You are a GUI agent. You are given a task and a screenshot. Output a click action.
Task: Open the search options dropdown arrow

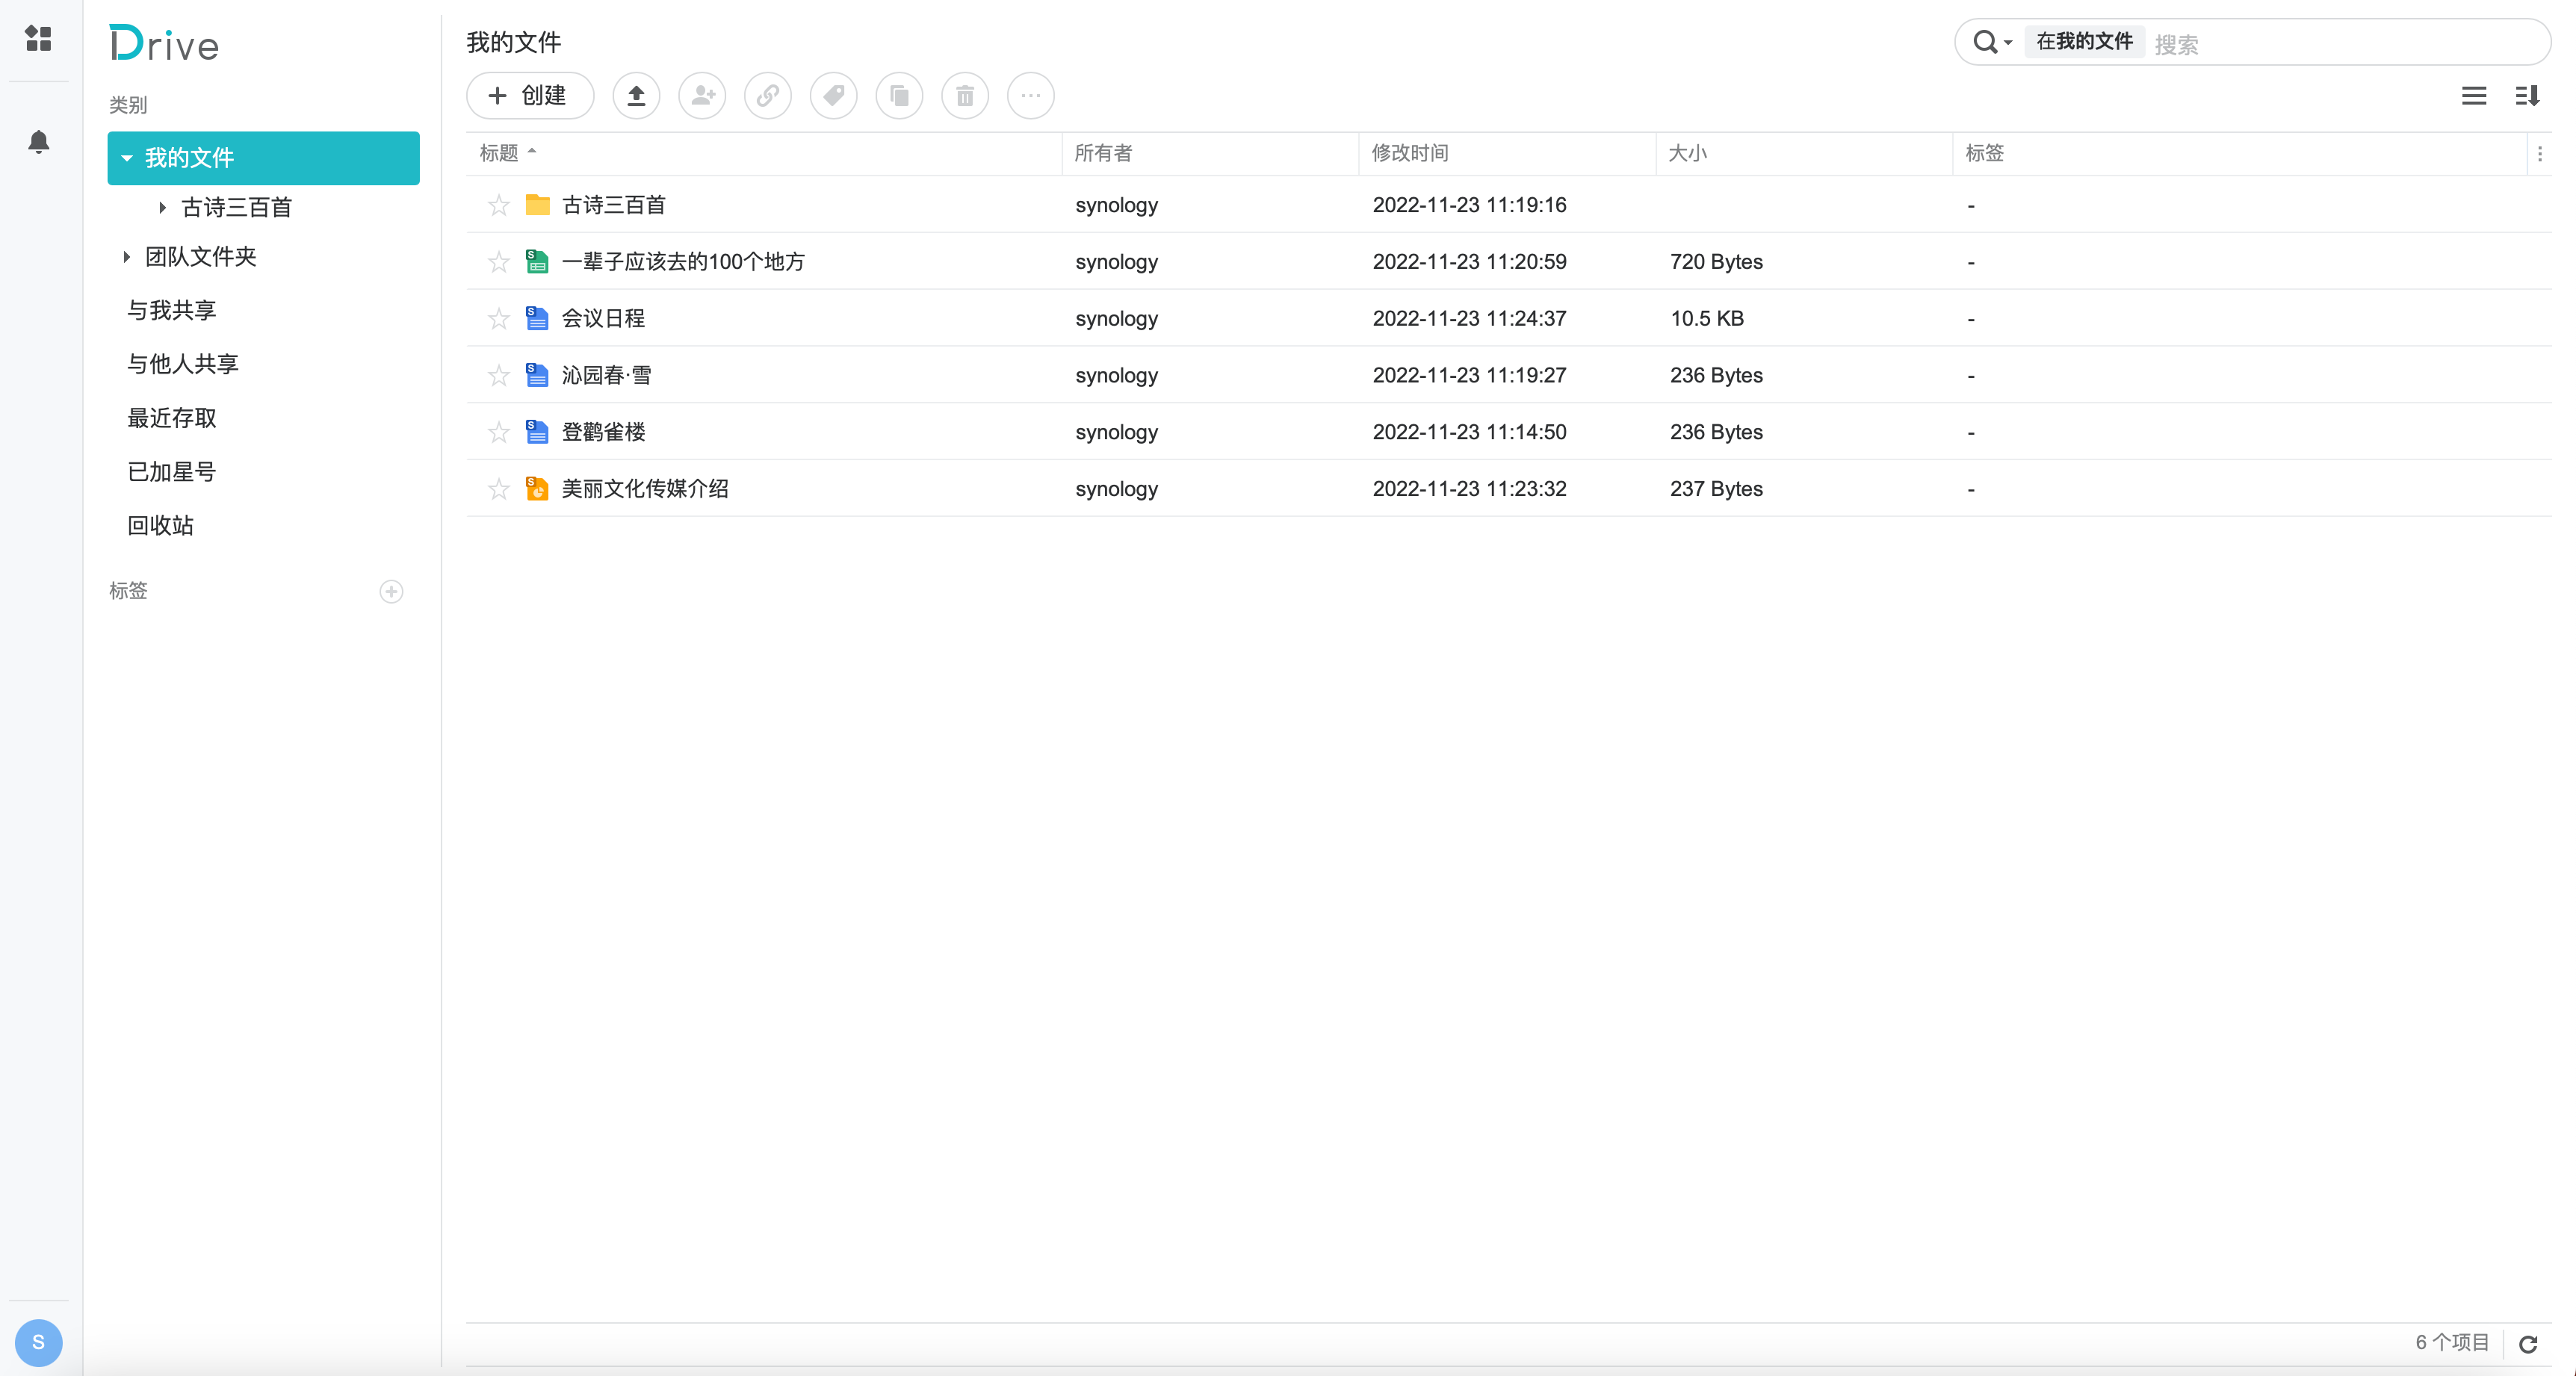pos(2007,43)
